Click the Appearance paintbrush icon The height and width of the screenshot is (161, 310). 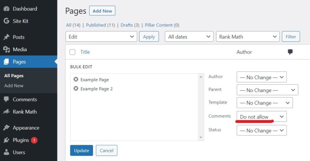(6, 128)
